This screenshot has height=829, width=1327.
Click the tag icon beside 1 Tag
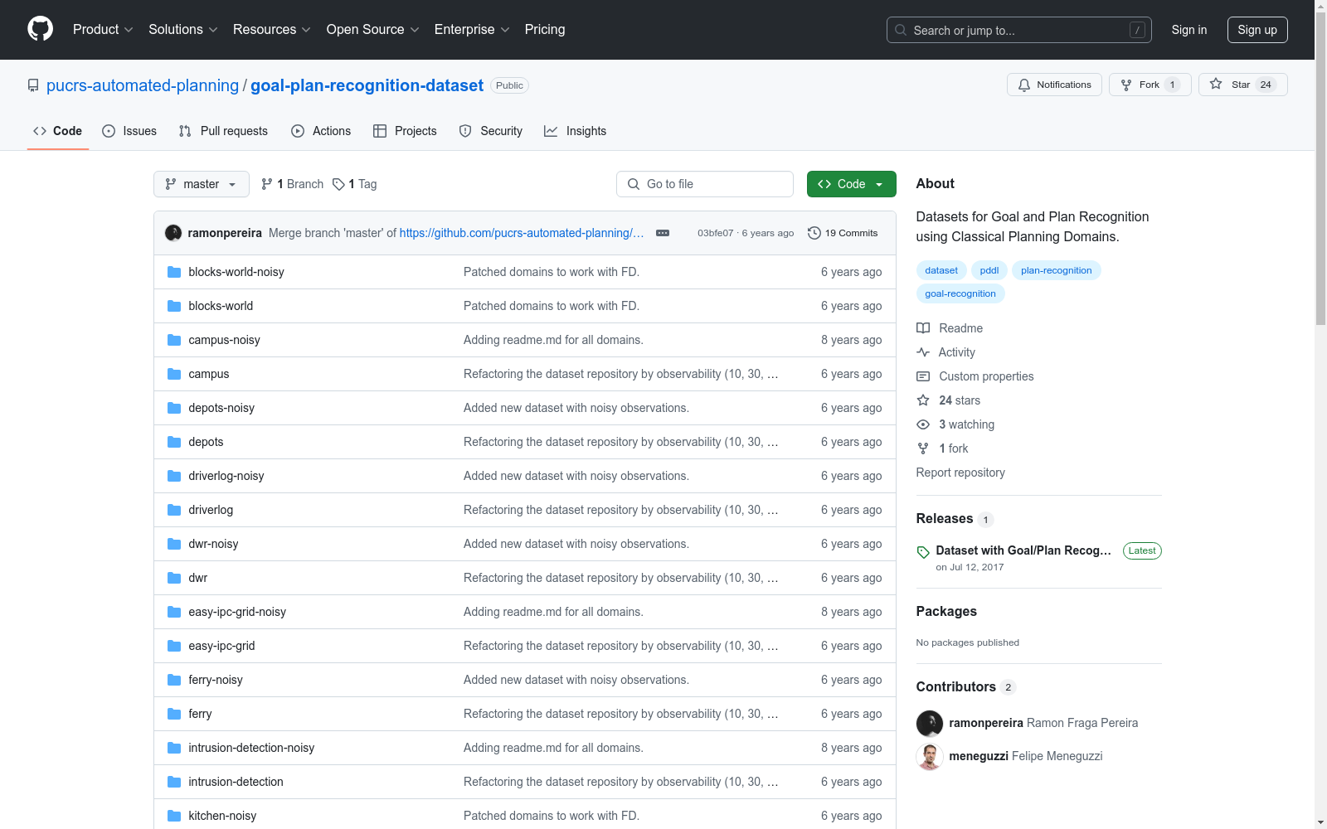[x=338, y=184]
